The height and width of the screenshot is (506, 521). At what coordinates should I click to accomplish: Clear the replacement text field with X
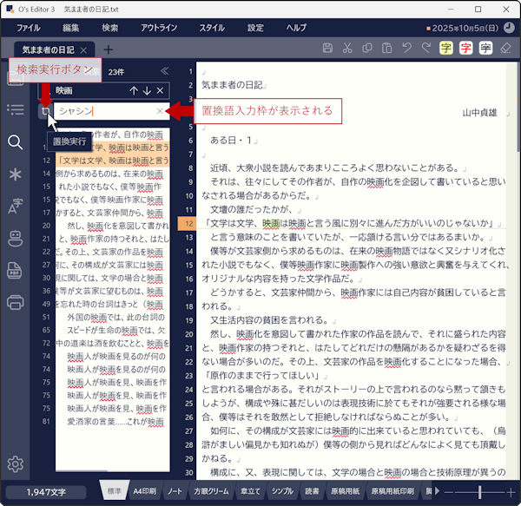point(159,111)
